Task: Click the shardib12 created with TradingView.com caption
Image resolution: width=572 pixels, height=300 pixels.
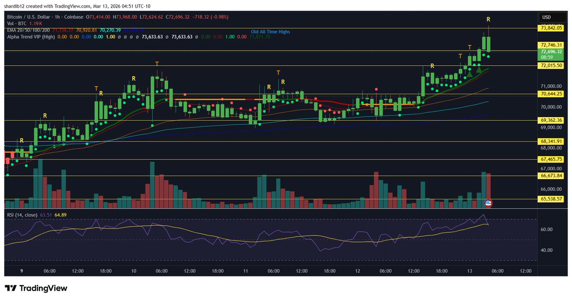Action: [77, 6]
